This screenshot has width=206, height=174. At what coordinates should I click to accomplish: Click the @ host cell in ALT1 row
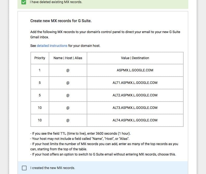pos(68,83)
